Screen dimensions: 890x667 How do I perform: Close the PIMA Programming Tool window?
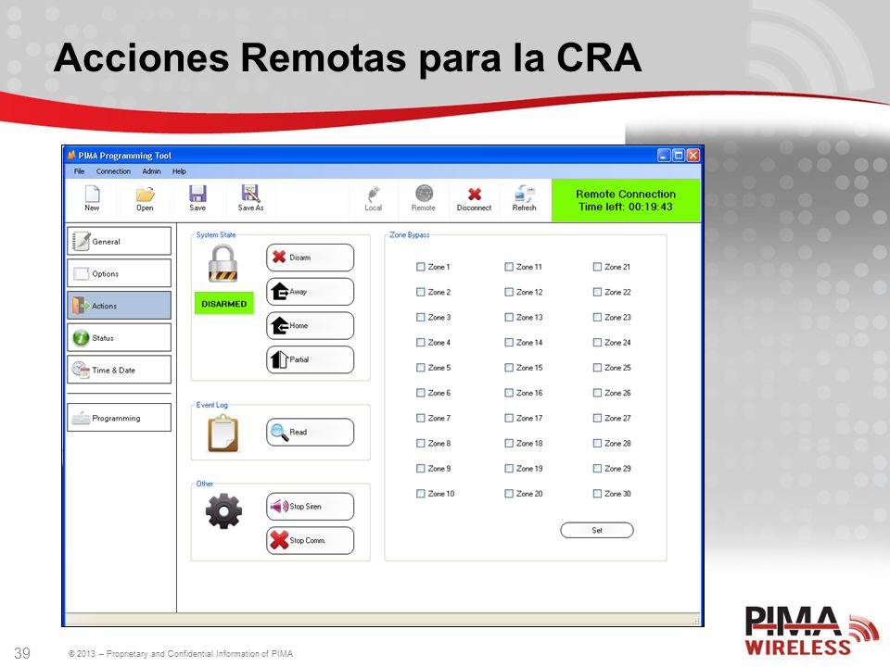pos(693,156)
